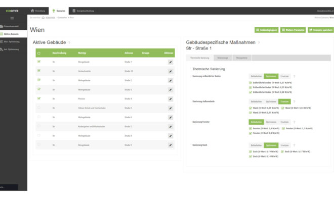
Task: Set erdberührter Boden to Ersetzen
Action: point(284,76)
